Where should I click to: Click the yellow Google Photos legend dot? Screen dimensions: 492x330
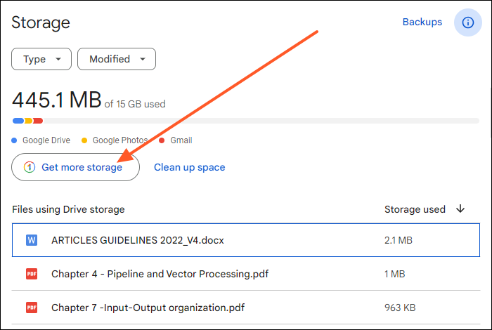click(x=85, y=140)
